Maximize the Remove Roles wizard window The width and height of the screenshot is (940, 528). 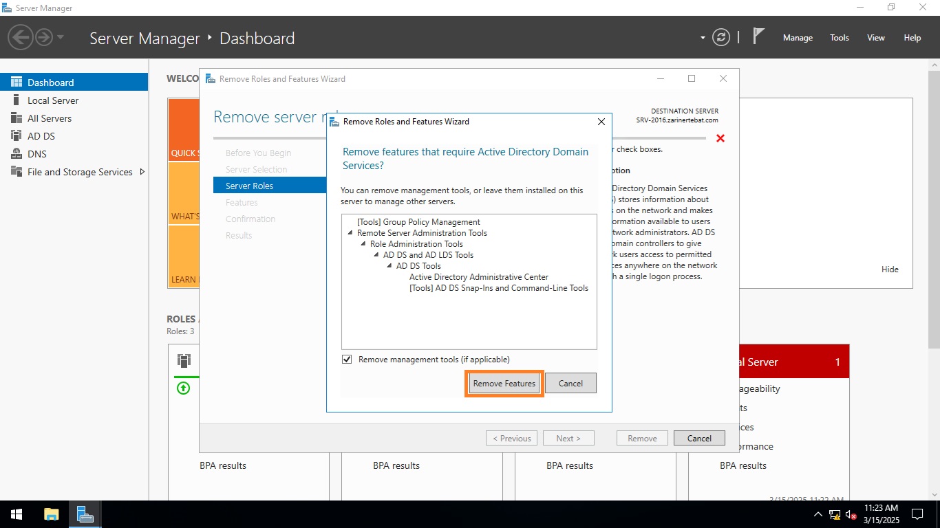[692, 78]
